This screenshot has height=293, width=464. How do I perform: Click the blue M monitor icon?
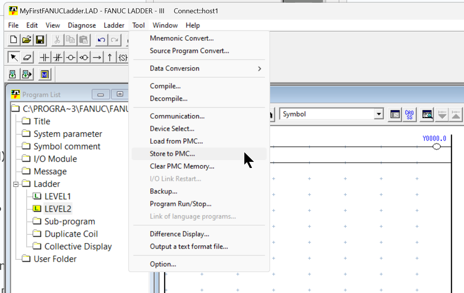(x=45, y=74)
